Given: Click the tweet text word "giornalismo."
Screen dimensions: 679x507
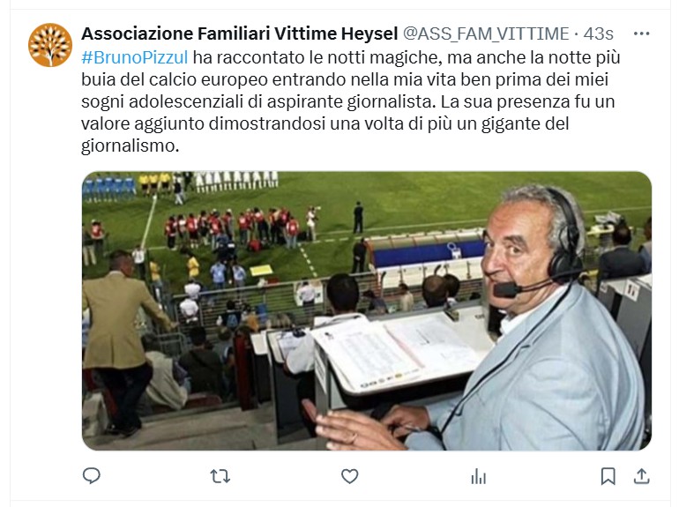Looking at the screenshot, I should pyautogui.click(x=131, y=145).
